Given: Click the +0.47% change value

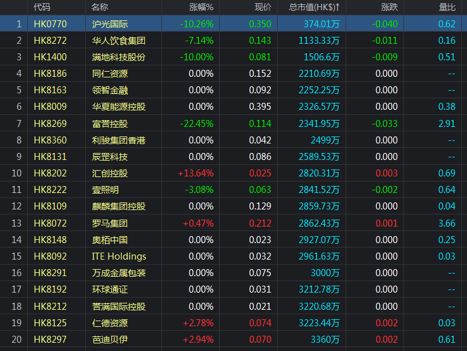Looking at the screenshot, I should (x=198, y=223).
